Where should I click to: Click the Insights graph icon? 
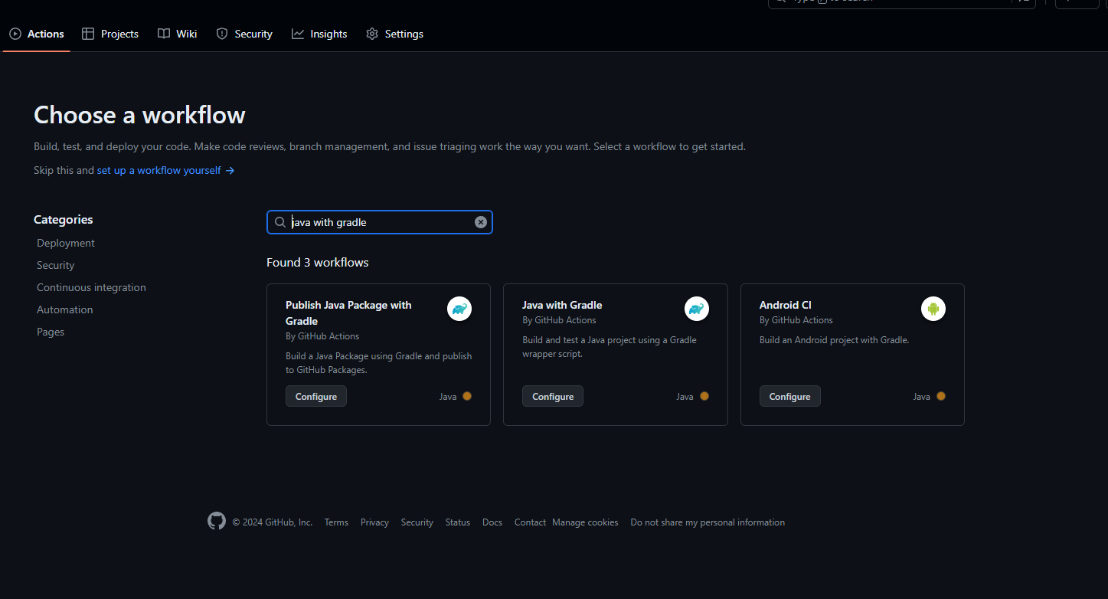[298, 34]
